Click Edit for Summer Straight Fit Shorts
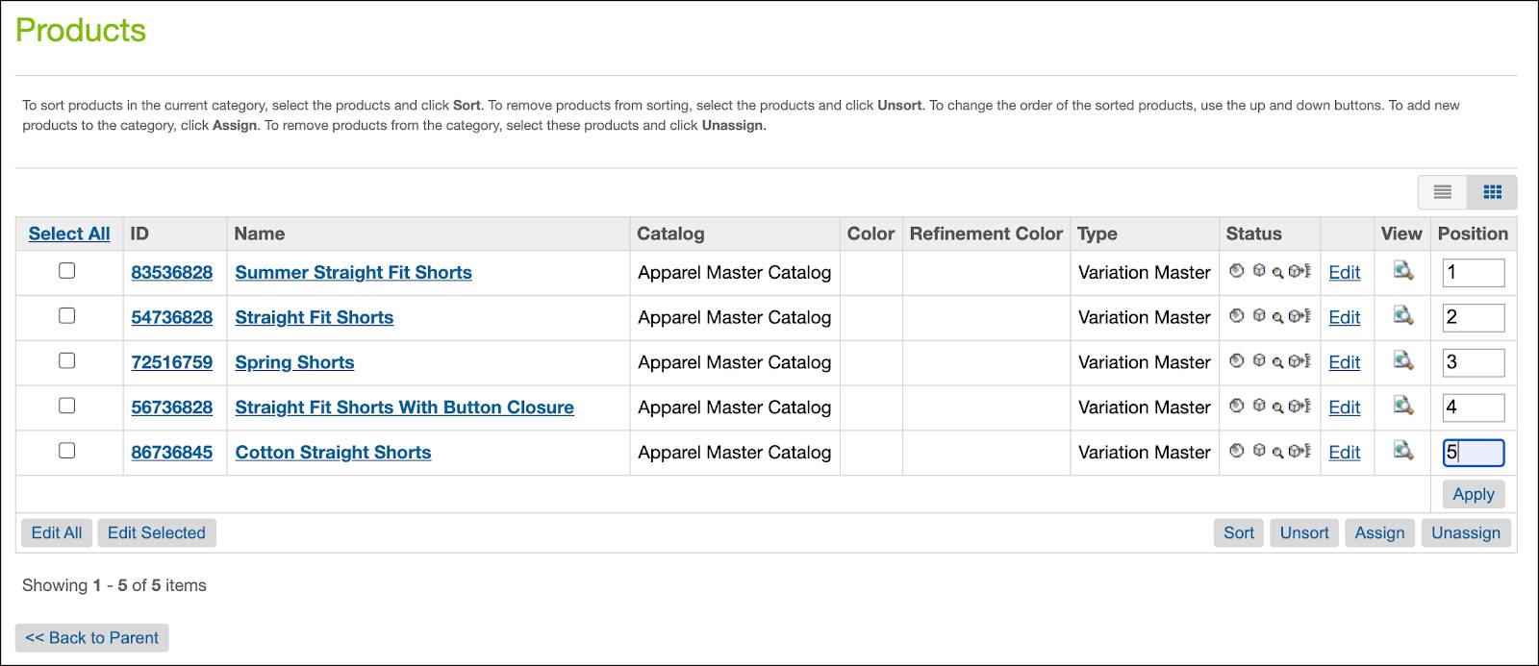 [x=1344, y=272]
